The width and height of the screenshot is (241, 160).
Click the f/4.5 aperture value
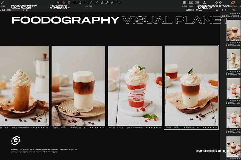click(x=6, y=128)
